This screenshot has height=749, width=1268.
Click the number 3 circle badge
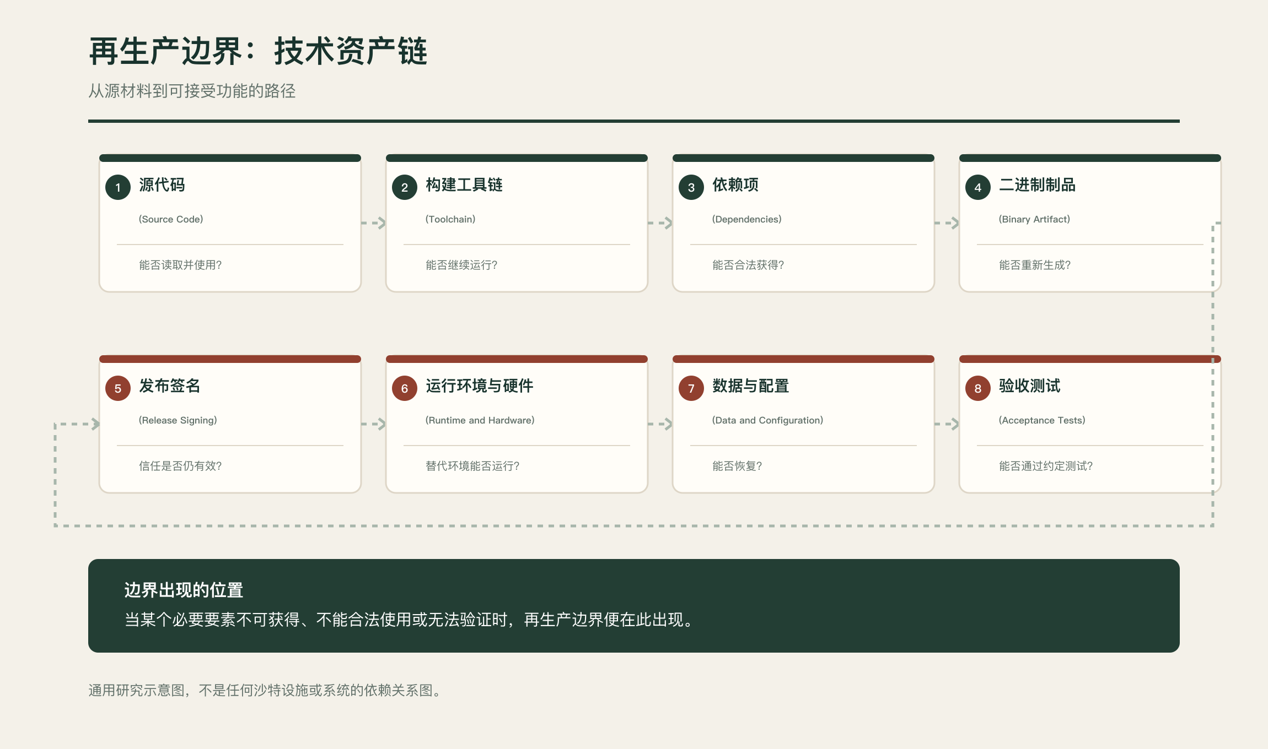pos(691,187)
